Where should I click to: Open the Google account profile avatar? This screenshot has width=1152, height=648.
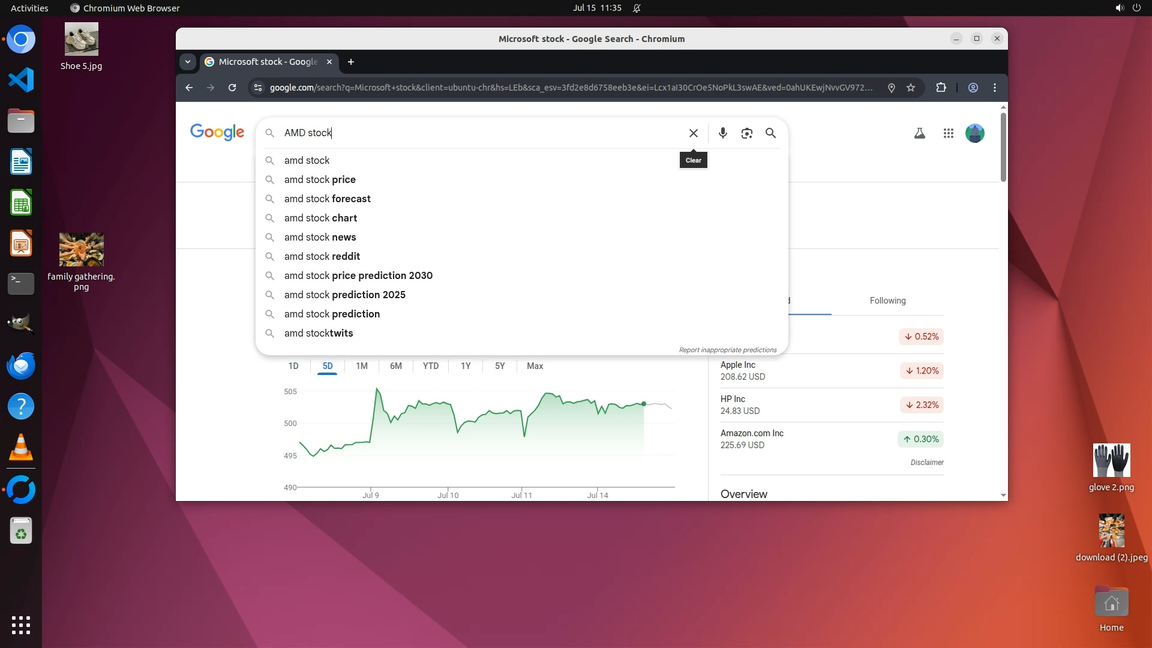point(974,133)
